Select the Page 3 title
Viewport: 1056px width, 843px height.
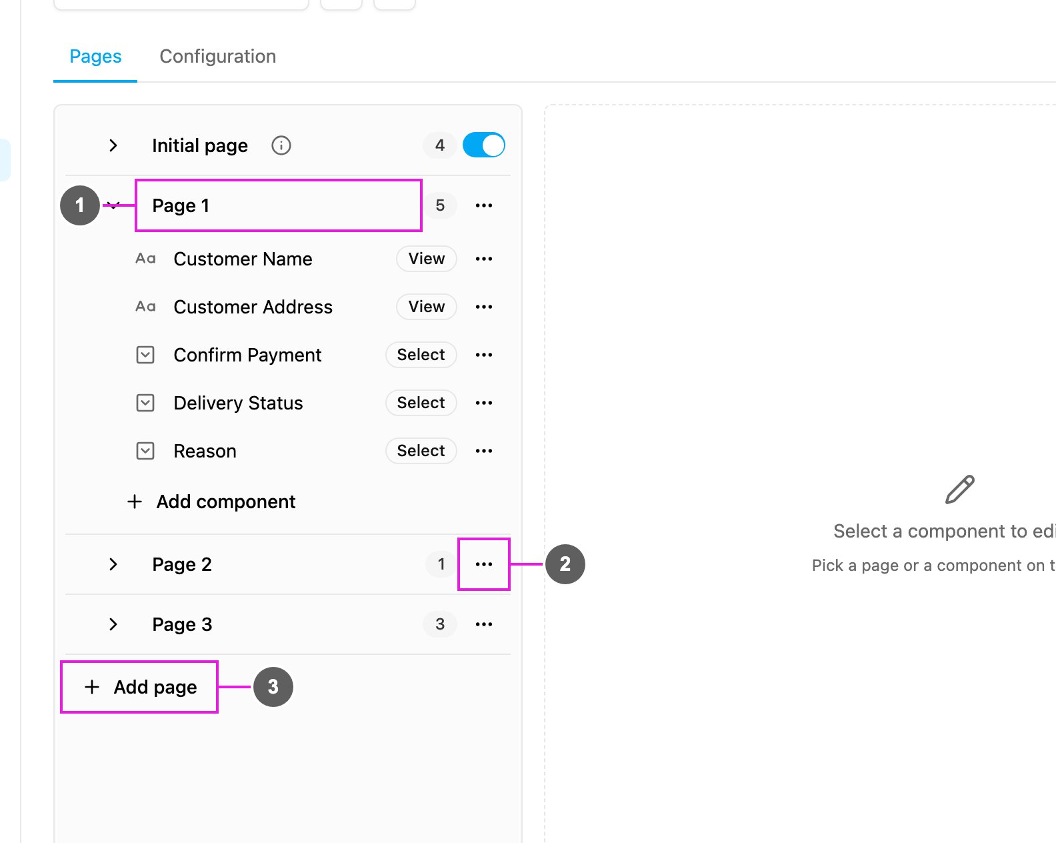click(x=182, y=624)
